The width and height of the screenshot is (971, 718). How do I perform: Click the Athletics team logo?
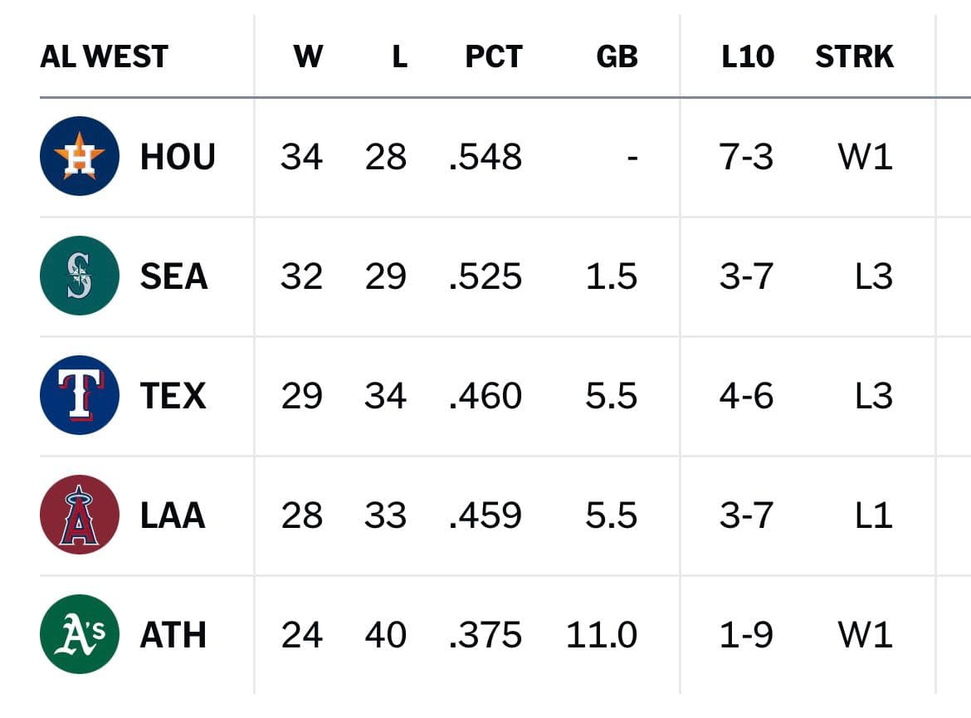[80, 635]
